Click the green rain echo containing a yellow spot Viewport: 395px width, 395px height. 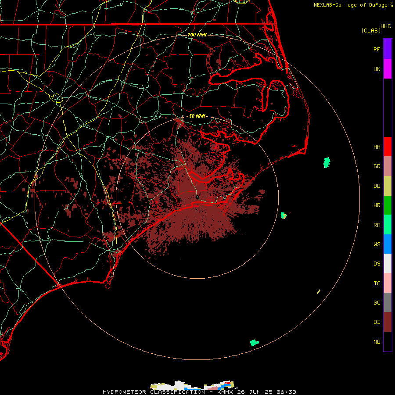284,215
